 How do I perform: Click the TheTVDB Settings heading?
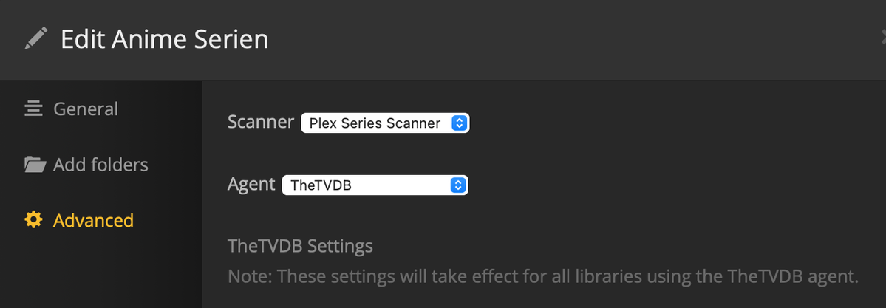(x=300, y=245)
